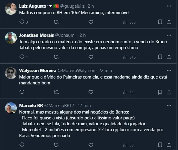This screenshot has width=178, height=150.
Task: Click Luiz Augusto's profile avatar
Action: click(x=11, y=9)
